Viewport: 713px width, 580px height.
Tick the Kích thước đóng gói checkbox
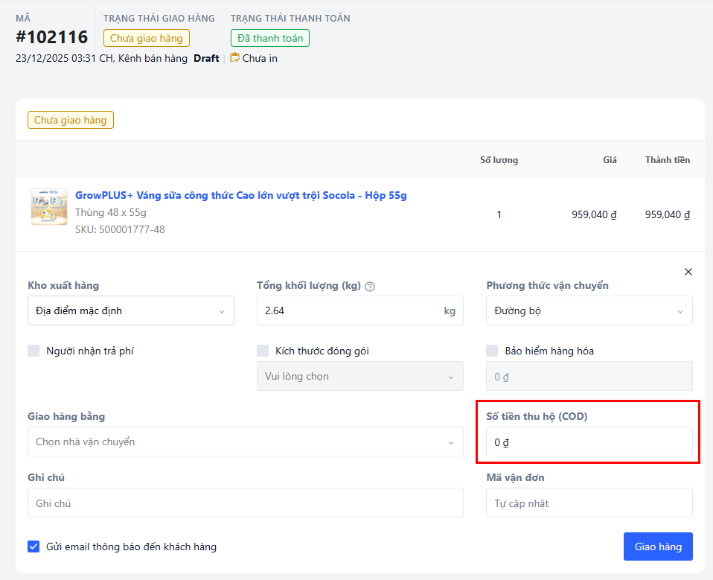tap(263, 351)
